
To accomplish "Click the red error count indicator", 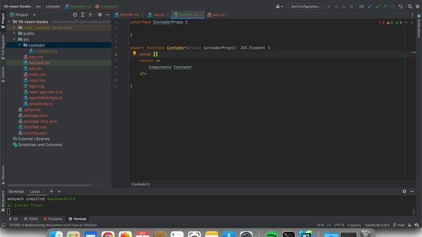I will (382, 22).
